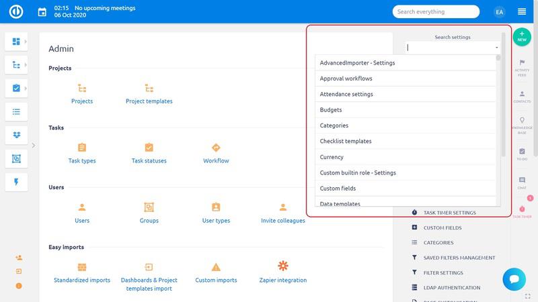This screenshot has height=302, width=538.
Task: Choose Currency in the settings list
Action: pos(332,157)
